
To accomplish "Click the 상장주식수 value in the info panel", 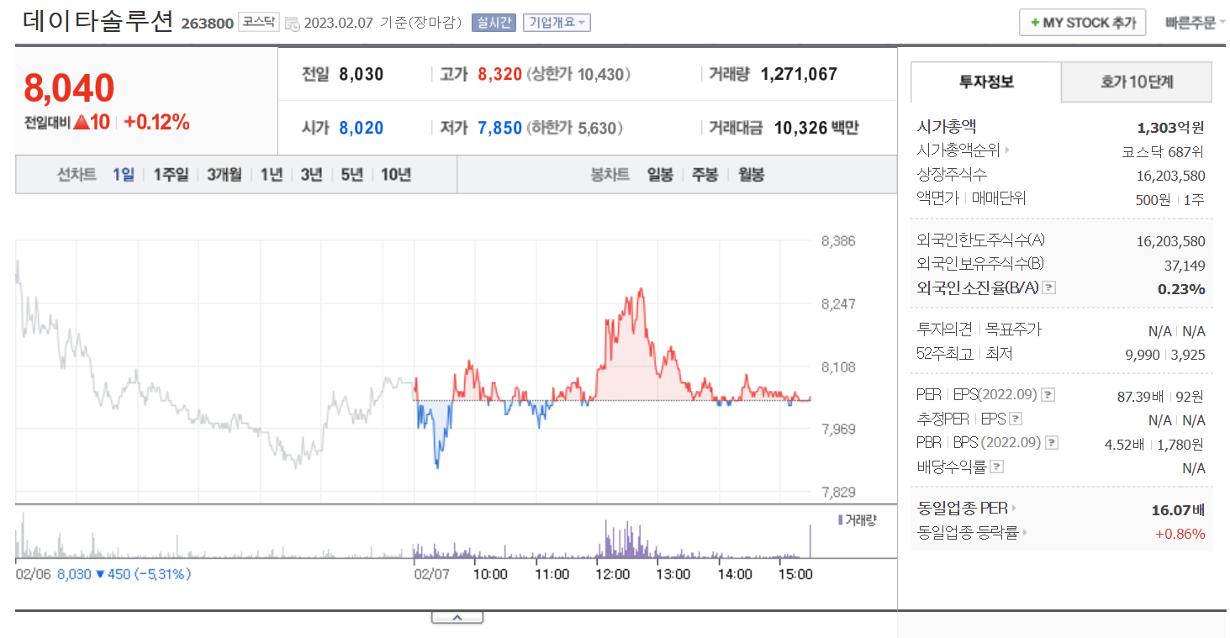I will 1170,176.
